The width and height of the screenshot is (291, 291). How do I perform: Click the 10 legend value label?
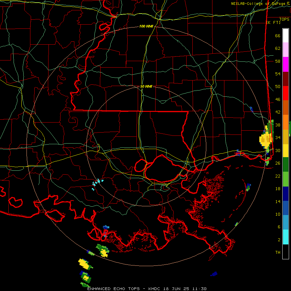point(278,214)
